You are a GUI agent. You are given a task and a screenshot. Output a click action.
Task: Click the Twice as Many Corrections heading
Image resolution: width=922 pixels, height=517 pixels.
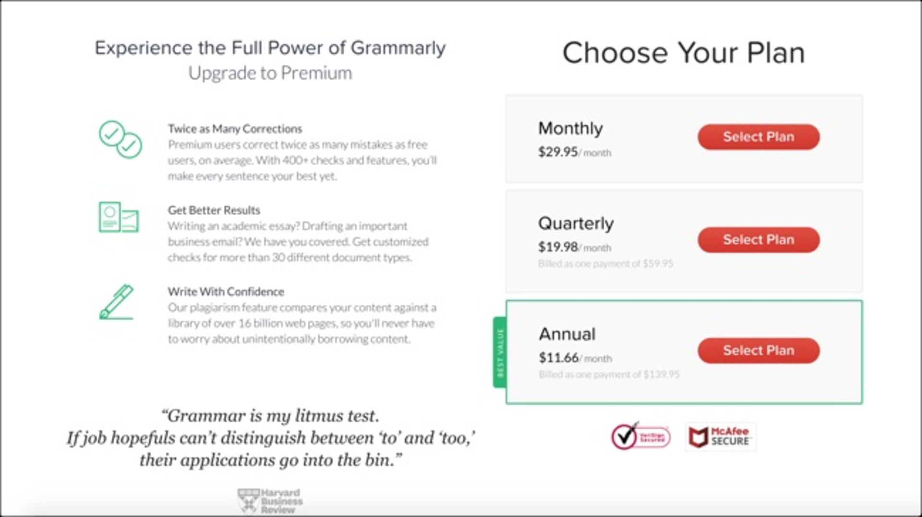point(235,129)
